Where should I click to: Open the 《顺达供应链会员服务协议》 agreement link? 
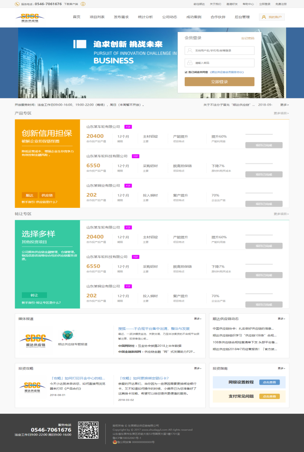[227, 72]
